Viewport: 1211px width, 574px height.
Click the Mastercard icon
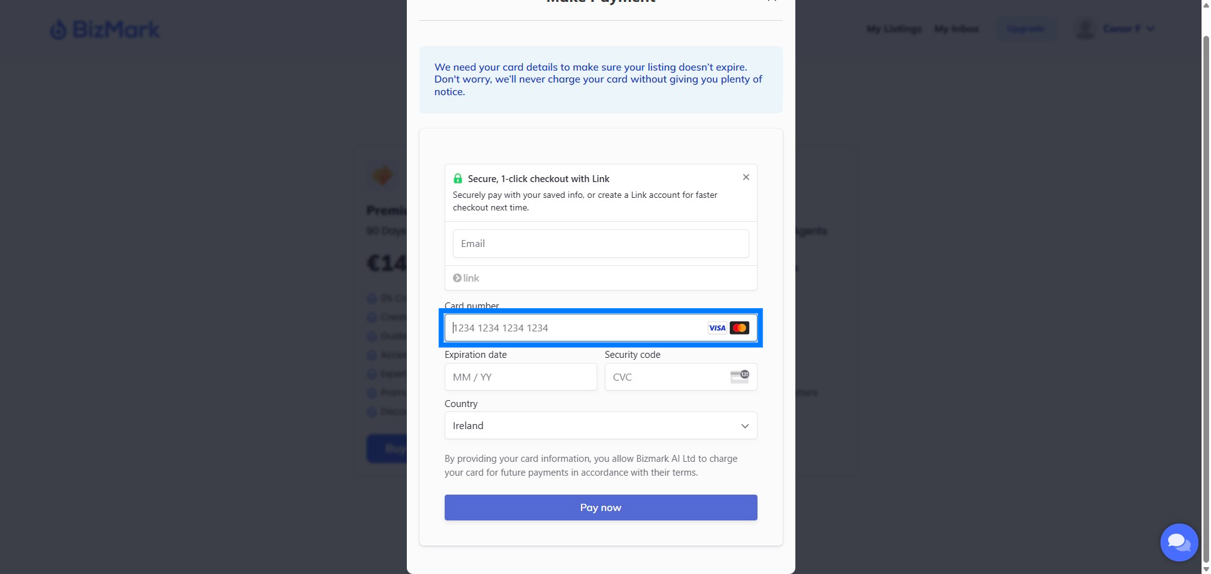pos(739,328)
